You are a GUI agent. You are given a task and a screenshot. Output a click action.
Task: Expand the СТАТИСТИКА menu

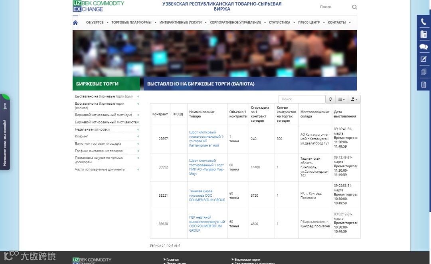(x=279, y=22)
